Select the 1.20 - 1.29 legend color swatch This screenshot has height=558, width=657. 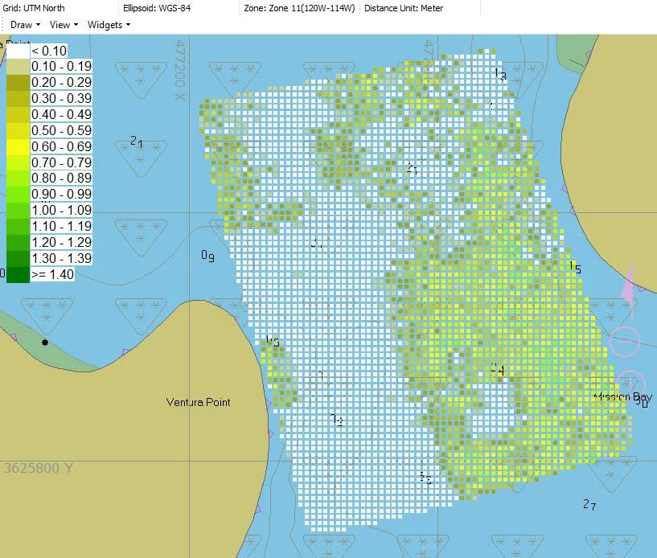tap(18, 242)
